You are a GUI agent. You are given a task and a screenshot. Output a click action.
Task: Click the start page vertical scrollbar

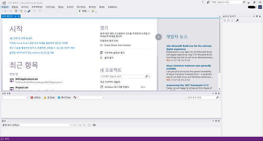[x=220, y=54]
